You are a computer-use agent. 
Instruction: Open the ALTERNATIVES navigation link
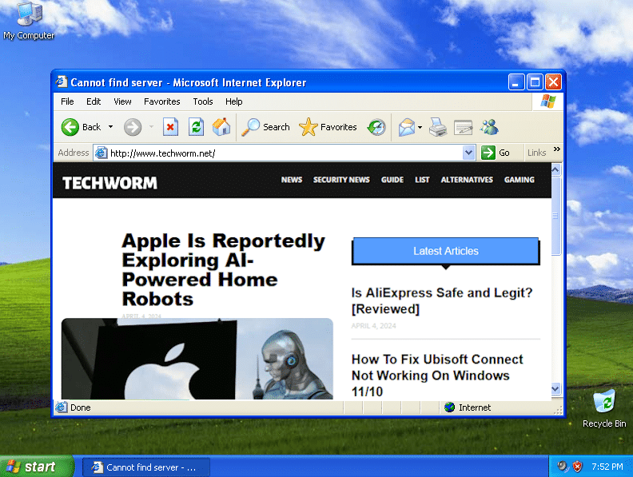[467, 180]
